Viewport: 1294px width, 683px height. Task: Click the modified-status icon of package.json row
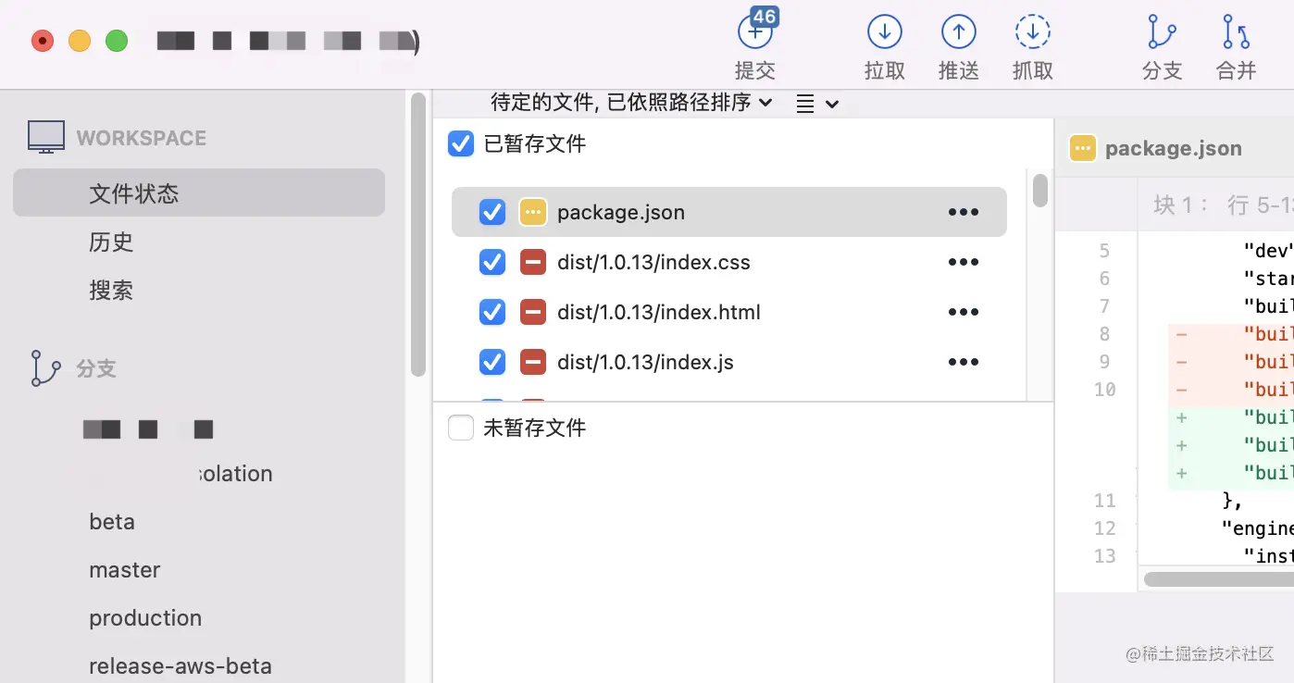(533, 212)
